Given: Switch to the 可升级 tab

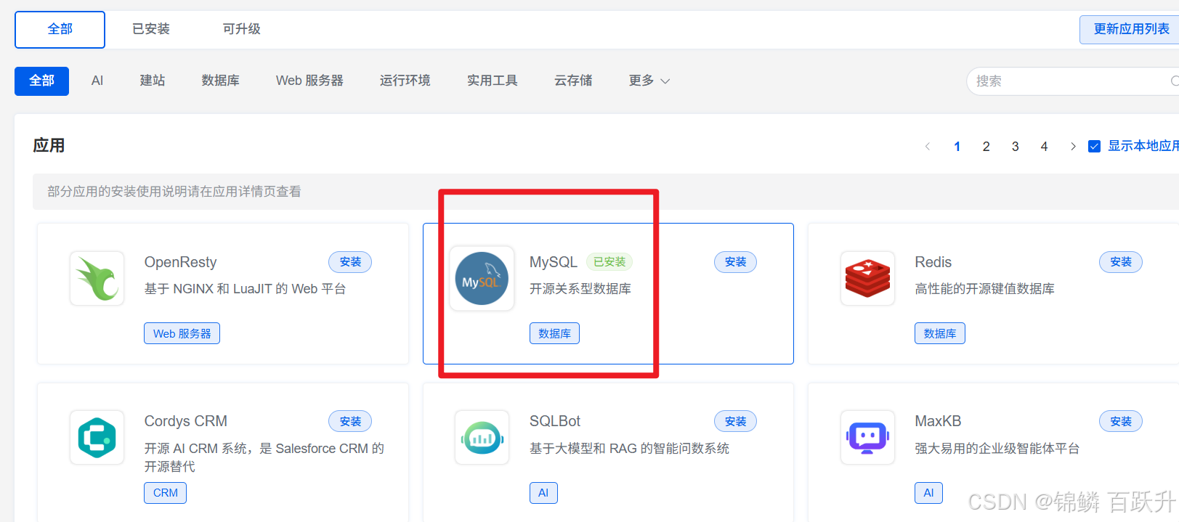Looking at the screenshot, I should [242, 29].
